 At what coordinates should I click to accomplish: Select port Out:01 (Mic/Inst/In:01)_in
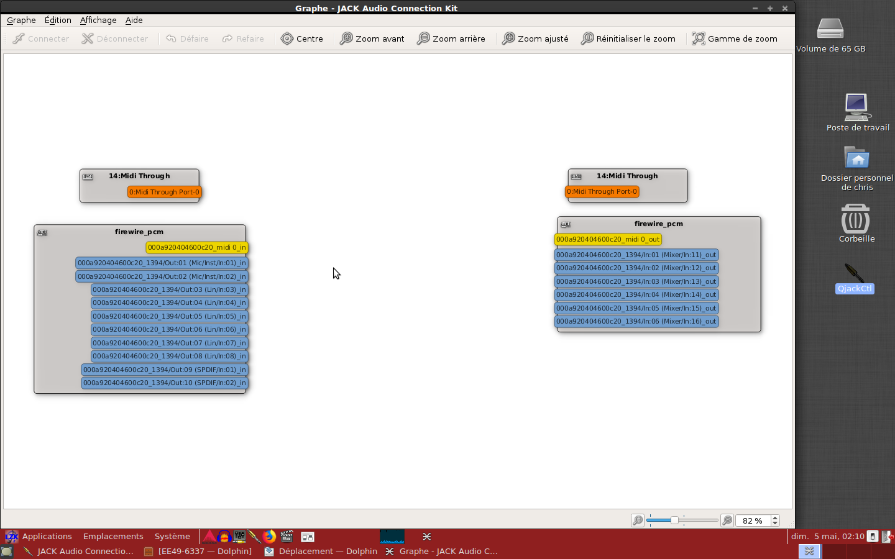point(162,263)
